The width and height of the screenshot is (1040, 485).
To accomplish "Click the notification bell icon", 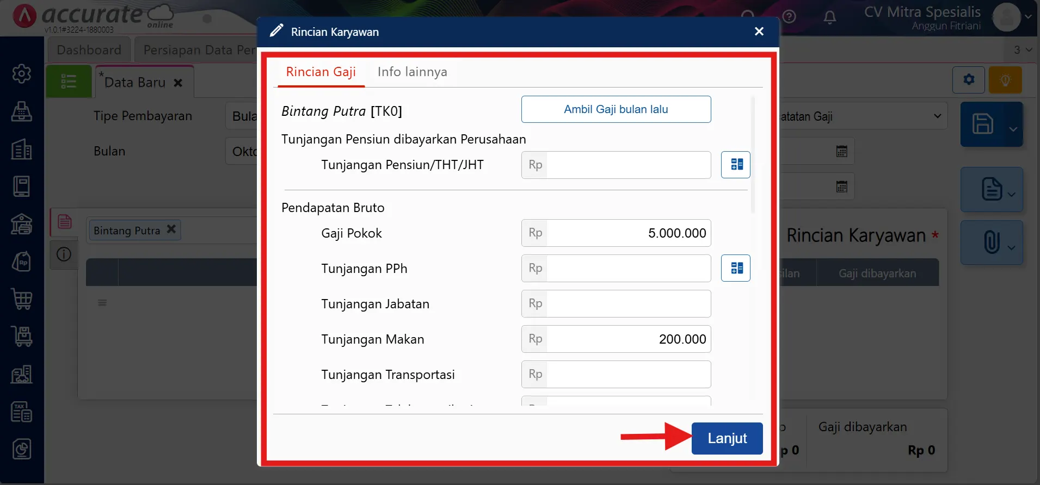I will (x=829, y=17).
